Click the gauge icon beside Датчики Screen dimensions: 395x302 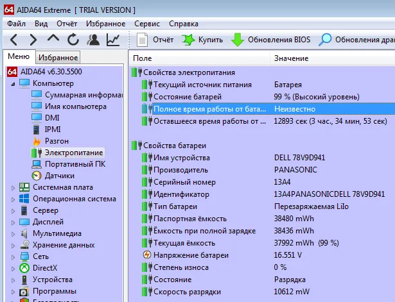click(x=37, y=176)
